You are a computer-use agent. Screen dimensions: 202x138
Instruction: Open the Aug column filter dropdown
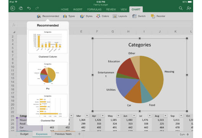point(165,116)
